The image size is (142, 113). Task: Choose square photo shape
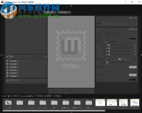(123, 59)
